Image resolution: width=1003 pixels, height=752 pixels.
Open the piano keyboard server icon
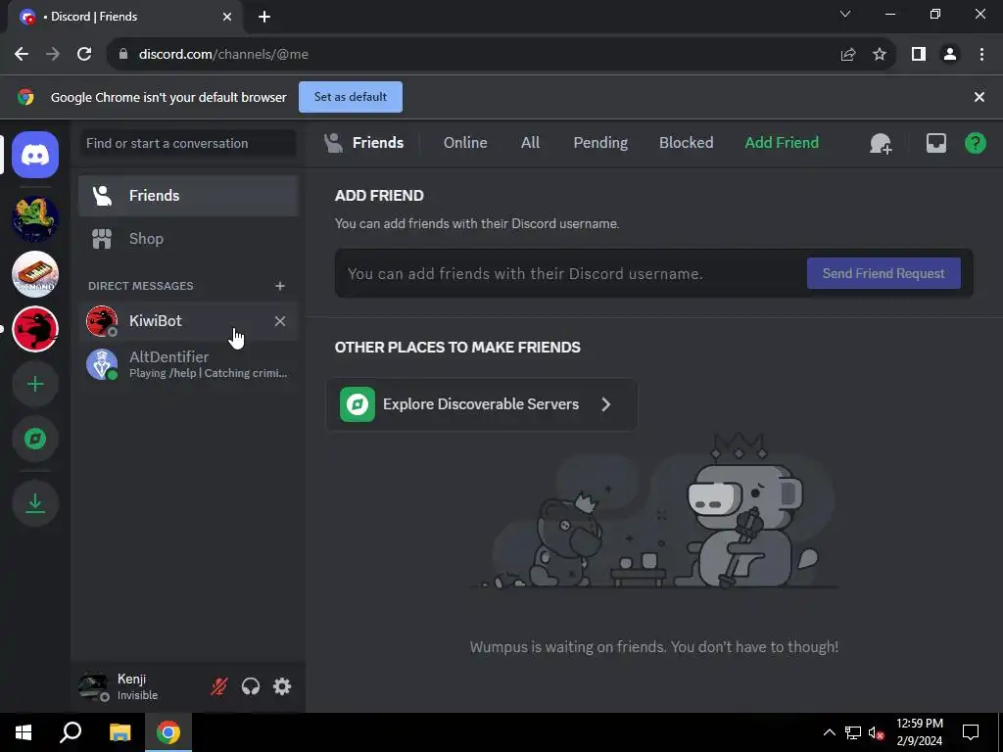(x=35, y=274)
